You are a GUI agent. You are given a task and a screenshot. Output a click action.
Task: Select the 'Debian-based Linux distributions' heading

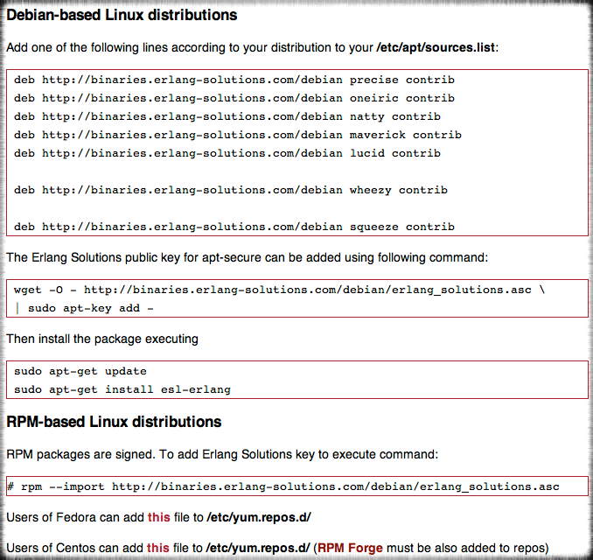coord(122,15)
